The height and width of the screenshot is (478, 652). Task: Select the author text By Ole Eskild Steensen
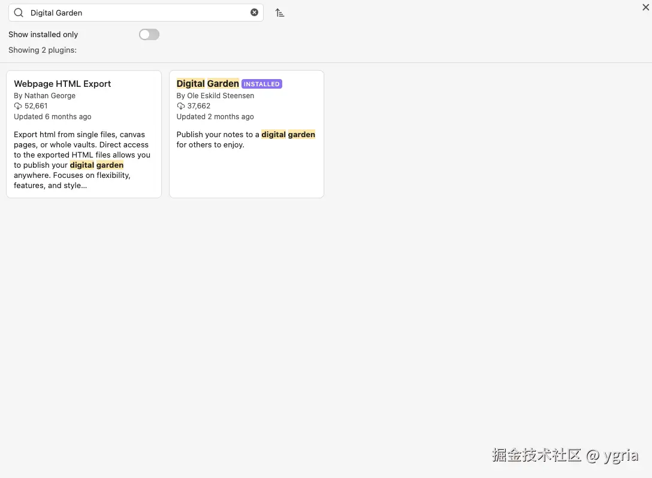click(215, 96)
